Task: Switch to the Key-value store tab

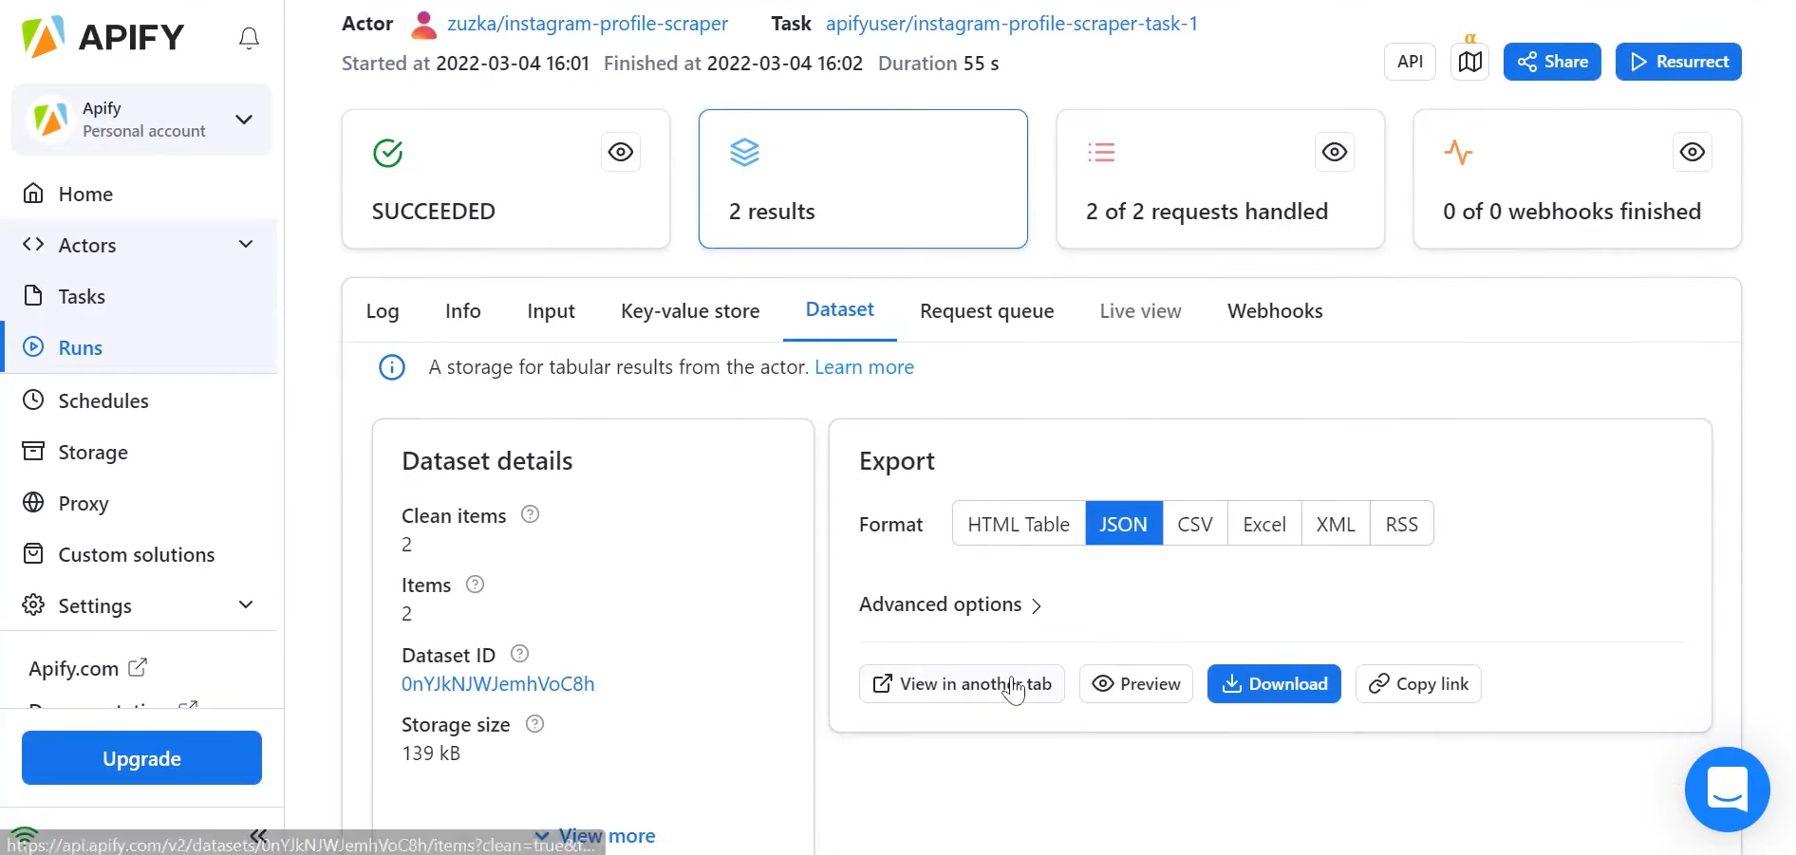Action: click(x=690, y=311)
